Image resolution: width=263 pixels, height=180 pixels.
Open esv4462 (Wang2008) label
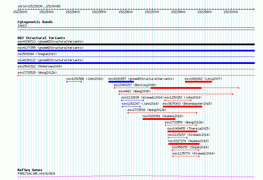coord(134,91)
